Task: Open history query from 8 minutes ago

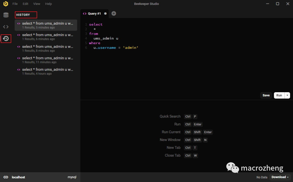Action: [46, 48]
